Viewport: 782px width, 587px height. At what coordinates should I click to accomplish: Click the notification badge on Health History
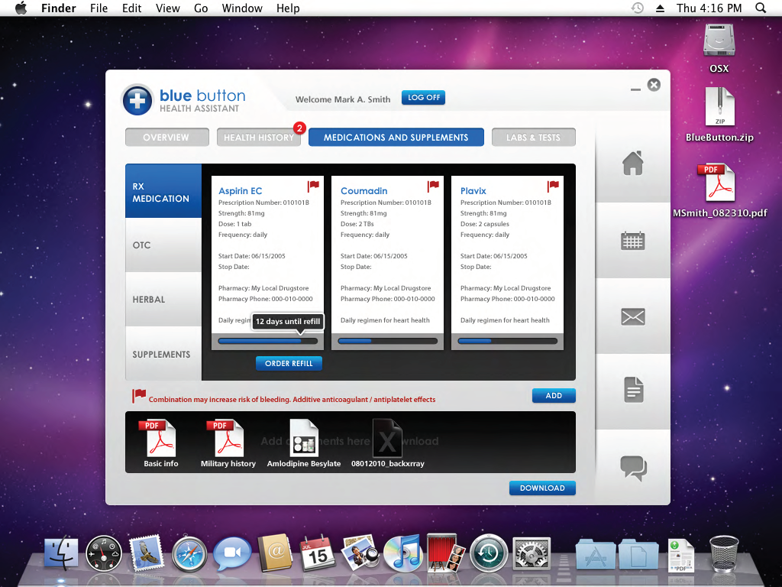[x=299, y=128]
